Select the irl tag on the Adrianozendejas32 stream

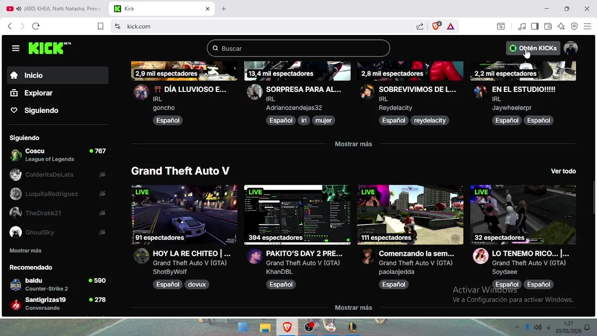point(304,120)
